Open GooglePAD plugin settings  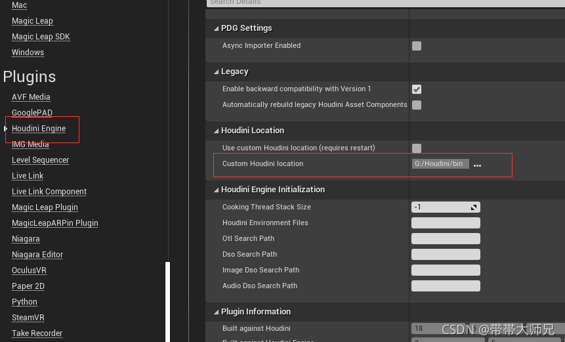tap(32, 113)
